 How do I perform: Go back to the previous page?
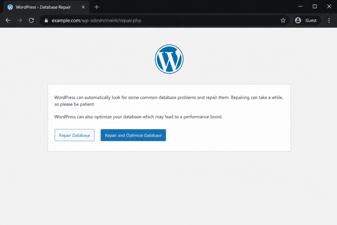point(8,20)
